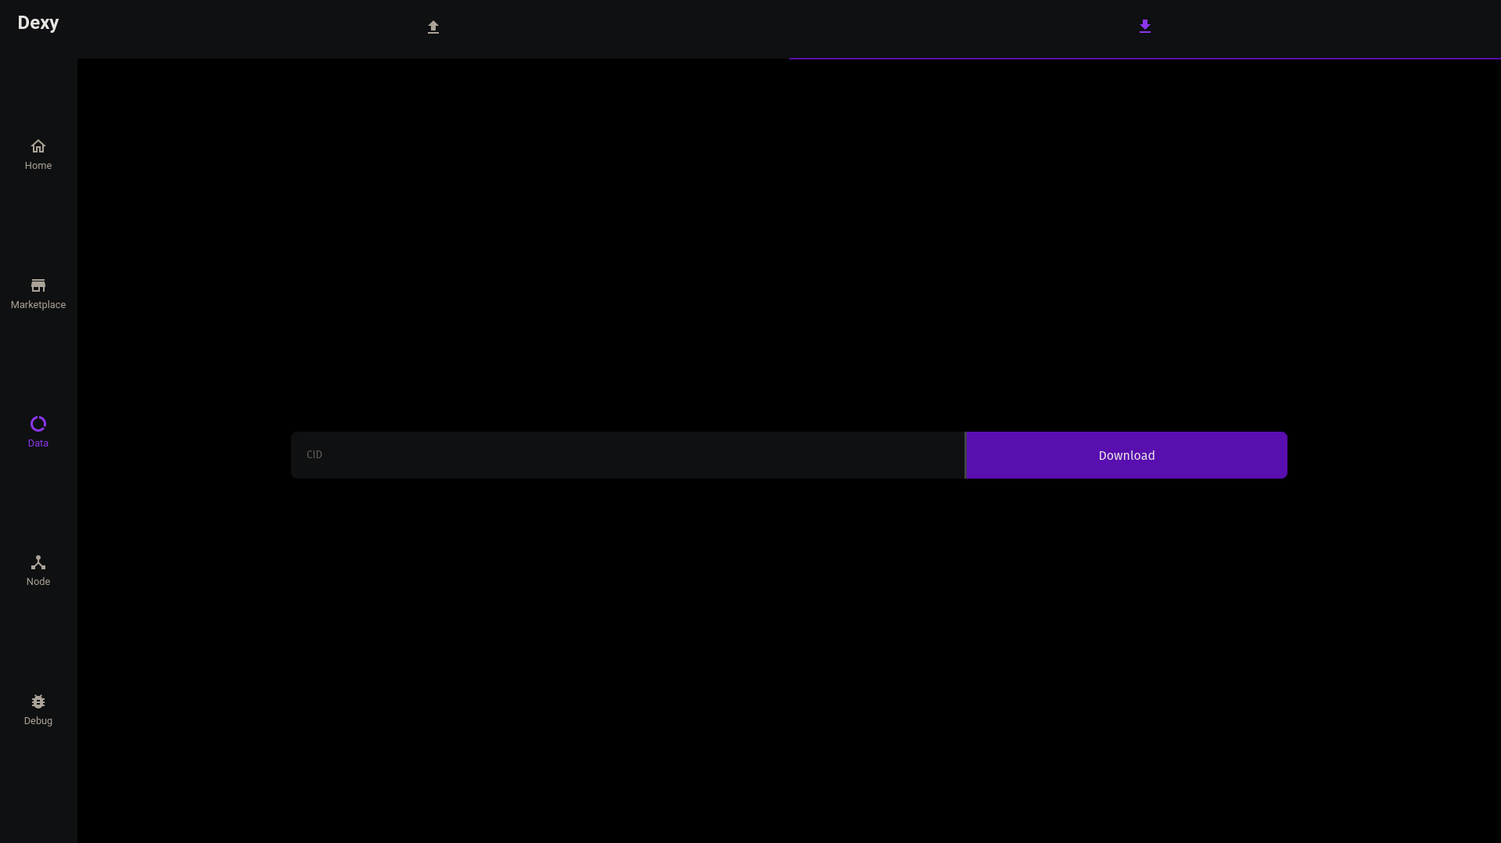This screenshot has width=1501, height=843.
Task: Focus the CID input field
Action: pyautogui.click(x=627, y=455)
